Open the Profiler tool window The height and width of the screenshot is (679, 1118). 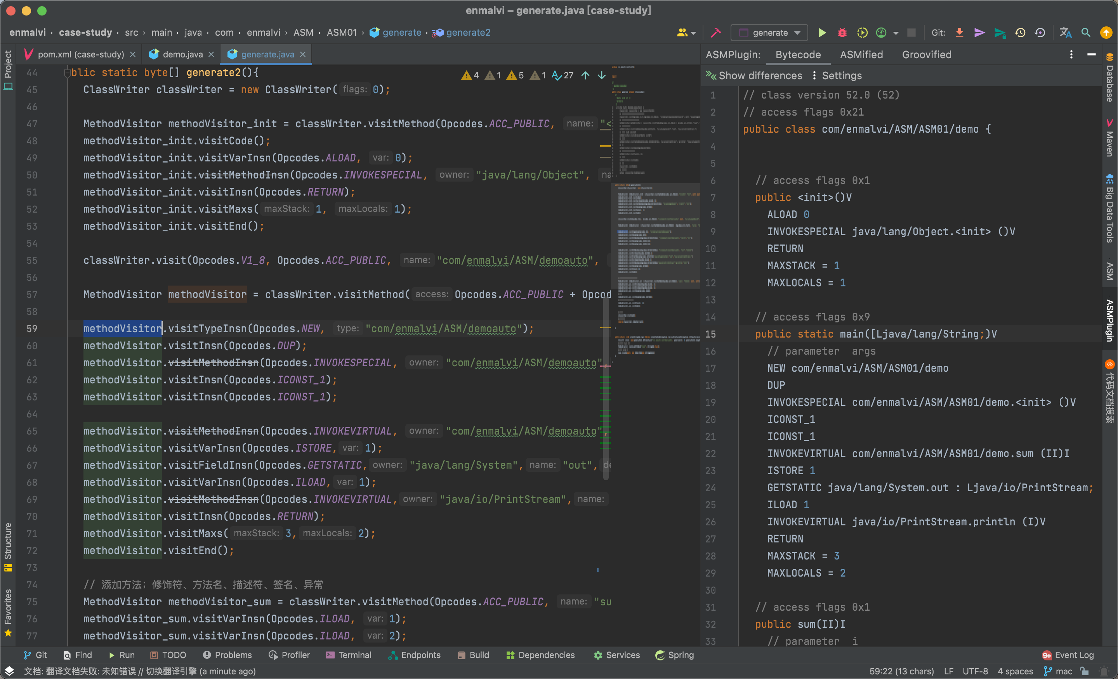[290, 655]
